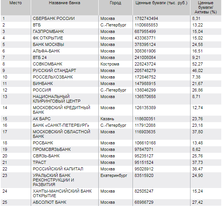Click the 'Место' column header

tap(16, 3)
